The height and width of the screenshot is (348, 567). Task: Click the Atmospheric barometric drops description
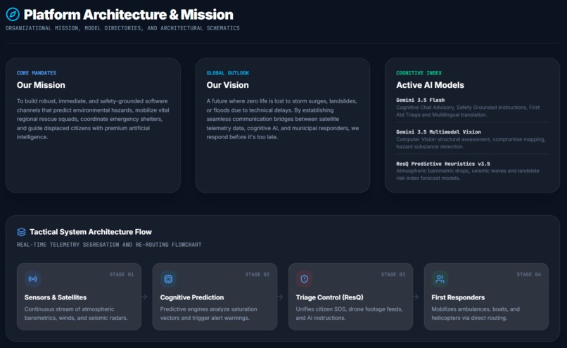coord(468,174)
